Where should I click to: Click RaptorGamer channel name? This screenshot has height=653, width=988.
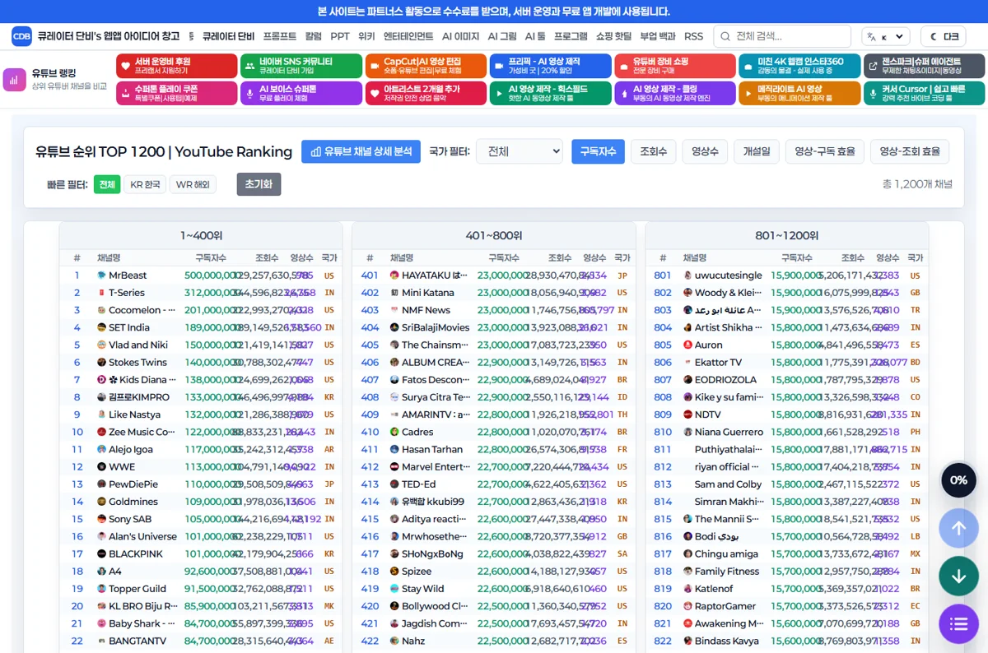pos(725,606)
